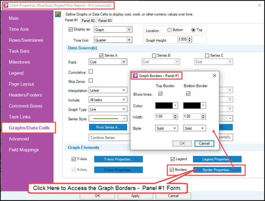Image resolution: width=265 pixels, height=201 pixels.
Task: Open the Milestones settings page
Action: pos(19,62)
